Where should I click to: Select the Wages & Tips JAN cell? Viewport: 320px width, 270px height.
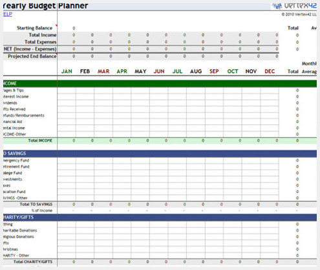67,91
